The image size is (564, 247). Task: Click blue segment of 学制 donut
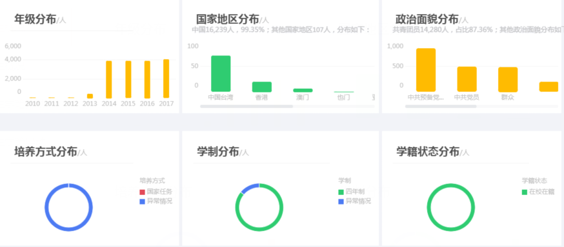pos(249,187)
